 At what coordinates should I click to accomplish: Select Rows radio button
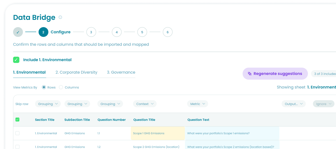tap(44, 87)
